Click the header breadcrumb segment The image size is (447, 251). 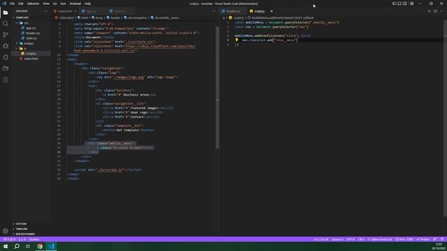(x=113, y=17)
